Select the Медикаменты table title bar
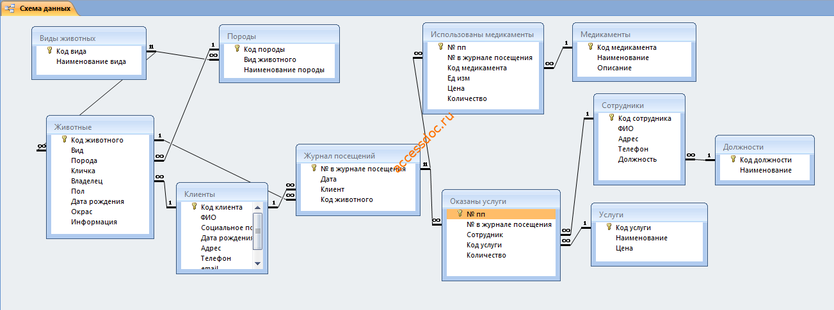Screen dimensions: 834x310 point(634,34)
